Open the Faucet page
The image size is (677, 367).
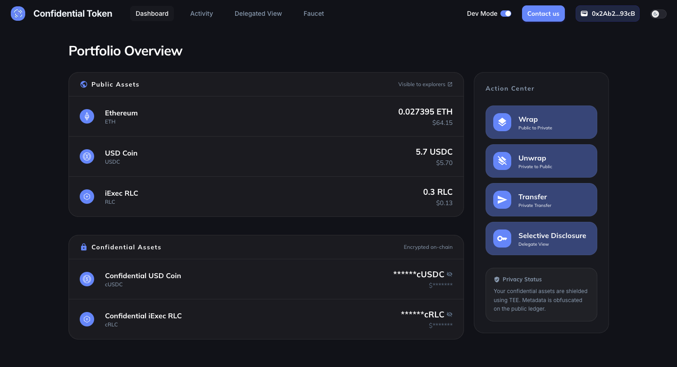click(314, 14)
